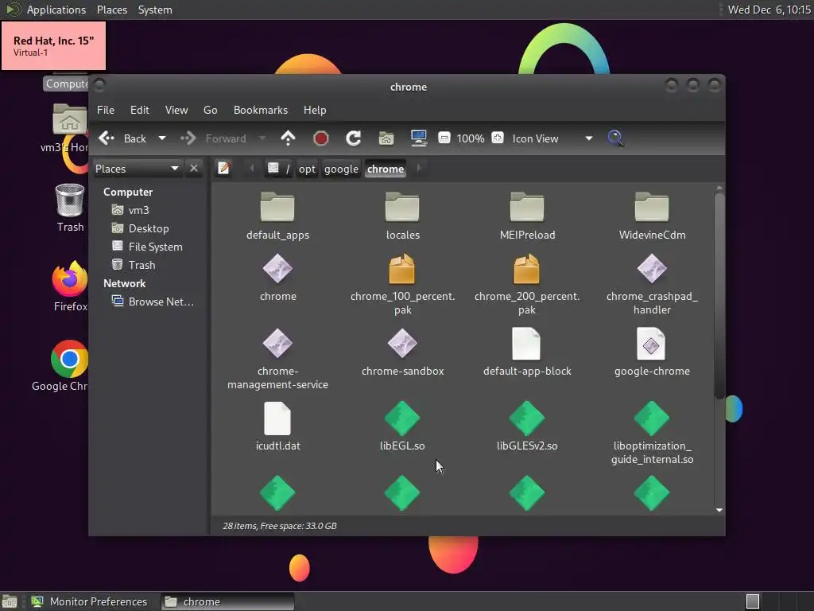Go up to the parent folder
814x611 pixels.
(x=288, y=138)
